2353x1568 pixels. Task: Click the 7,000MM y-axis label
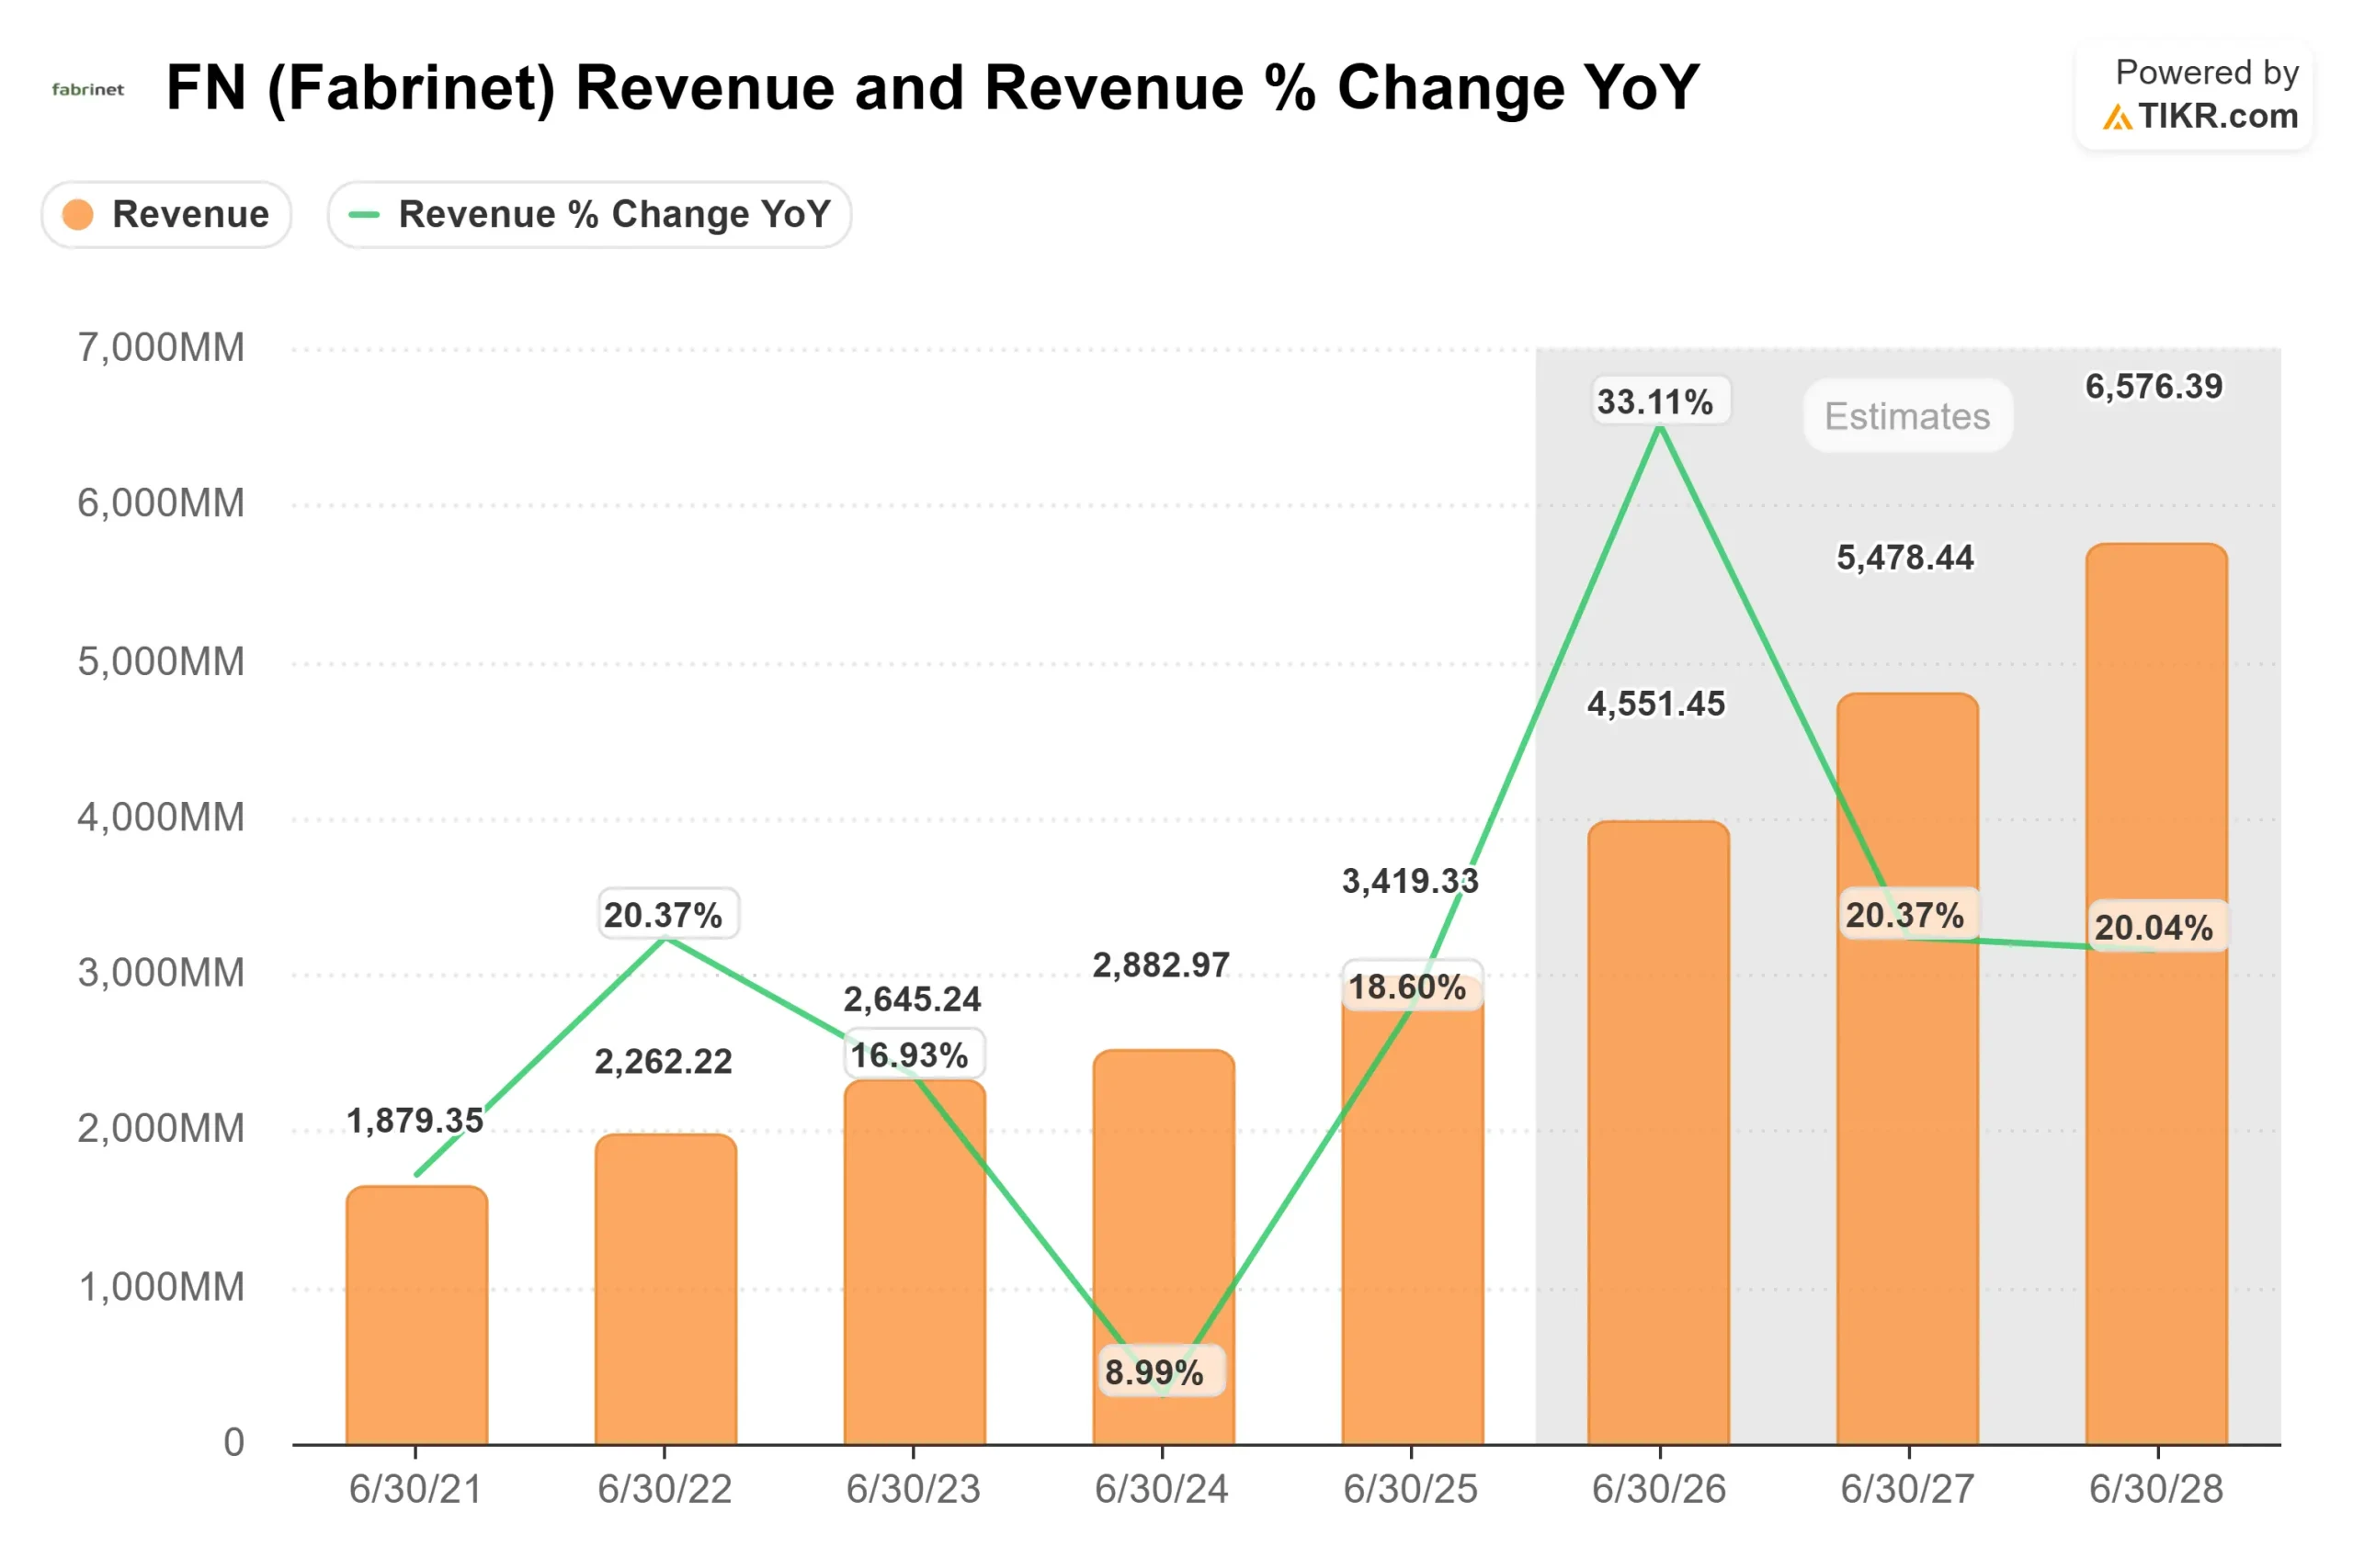[x=161, y=348]
